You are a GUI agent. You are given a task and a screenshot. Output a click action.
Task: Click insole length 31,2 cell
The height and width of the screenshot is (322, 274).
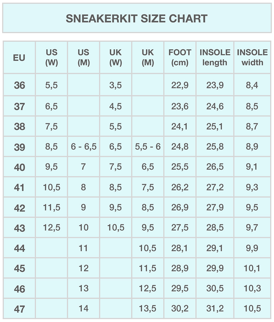(x=215, y=309)
